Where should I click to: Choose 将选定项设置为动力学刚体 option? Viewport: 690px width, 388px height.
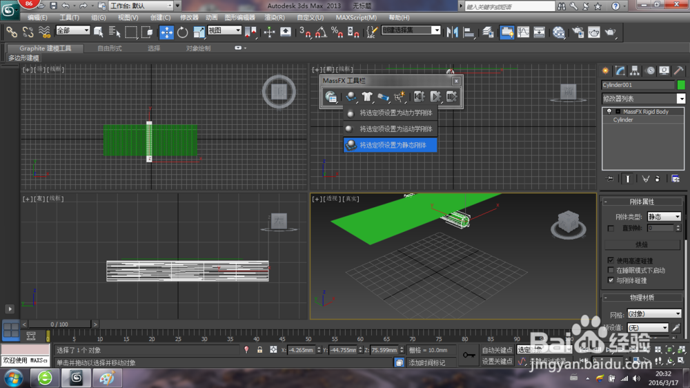[391, 113]
